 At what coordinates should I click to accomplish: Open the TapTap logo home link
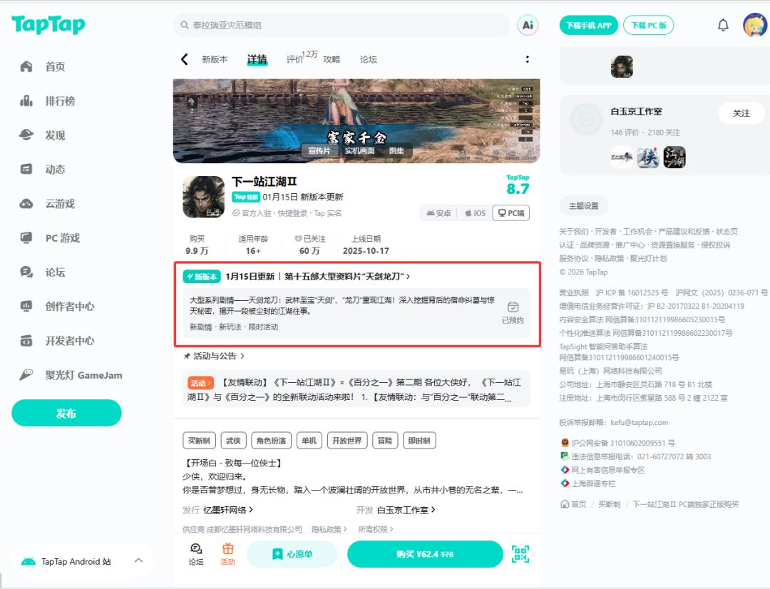click(x=48, y=24)
